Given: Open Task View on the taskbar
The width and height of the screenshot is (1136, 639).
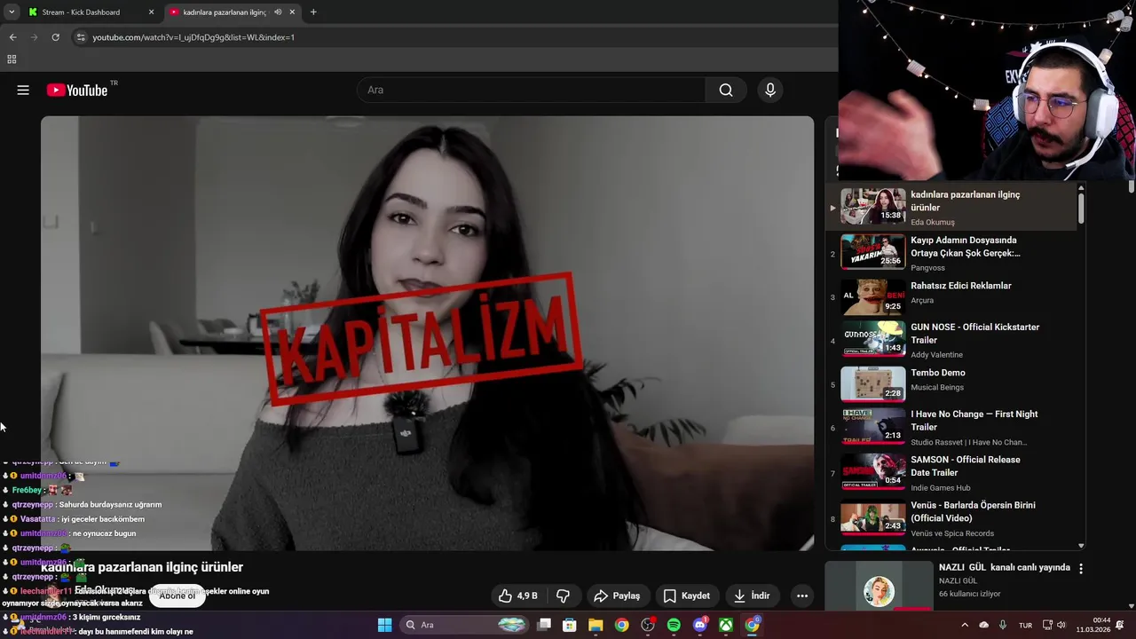Looking at the screenshot, I should click(x=544, y=625).
